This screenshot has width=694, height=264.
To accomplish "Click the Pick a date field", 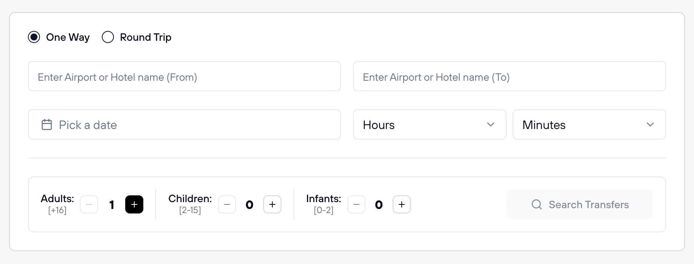I will [x=184, y=124].
